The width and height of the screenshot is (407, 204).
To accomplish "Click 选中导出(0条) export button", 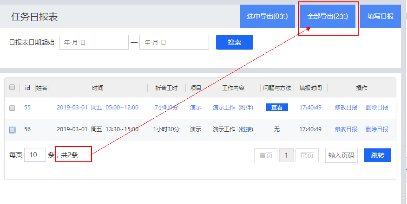I will (x=267, y=16).
